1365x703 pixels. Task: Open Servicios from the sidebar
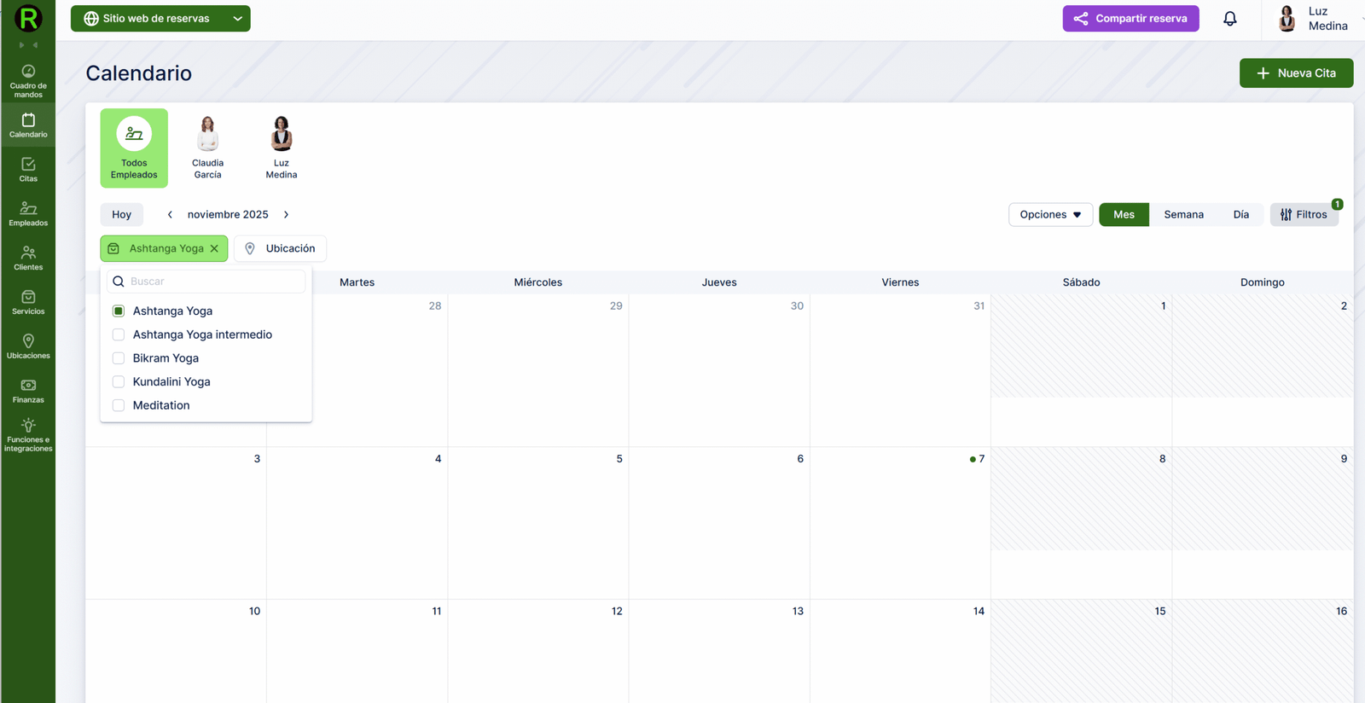[28, 302]
